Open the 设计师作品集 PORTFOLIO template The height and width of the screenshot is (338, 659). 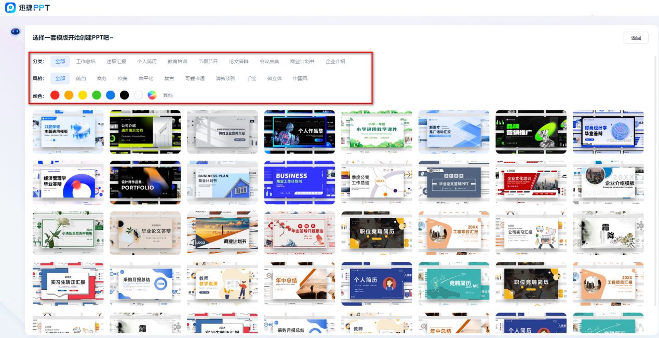pyautogui.click(x=145, y=182)
